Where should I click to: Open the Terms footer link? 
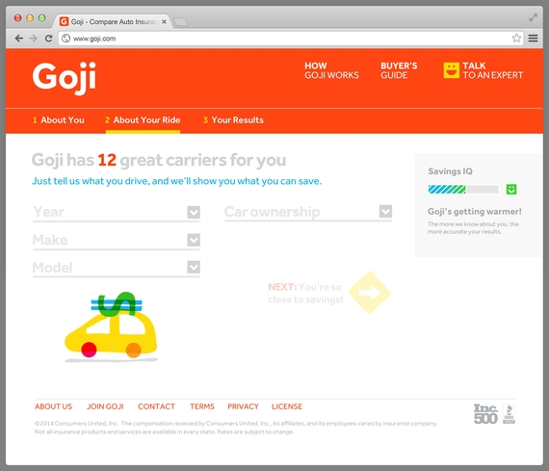pyautogui.click(x=202, y=406)
